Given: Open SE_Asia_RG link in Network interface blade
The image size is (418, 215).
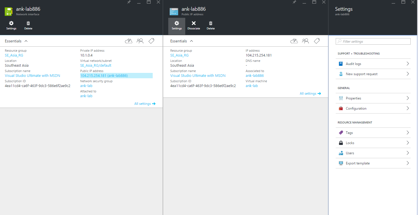Looking at the screenshot, I should tap(14, 55).
